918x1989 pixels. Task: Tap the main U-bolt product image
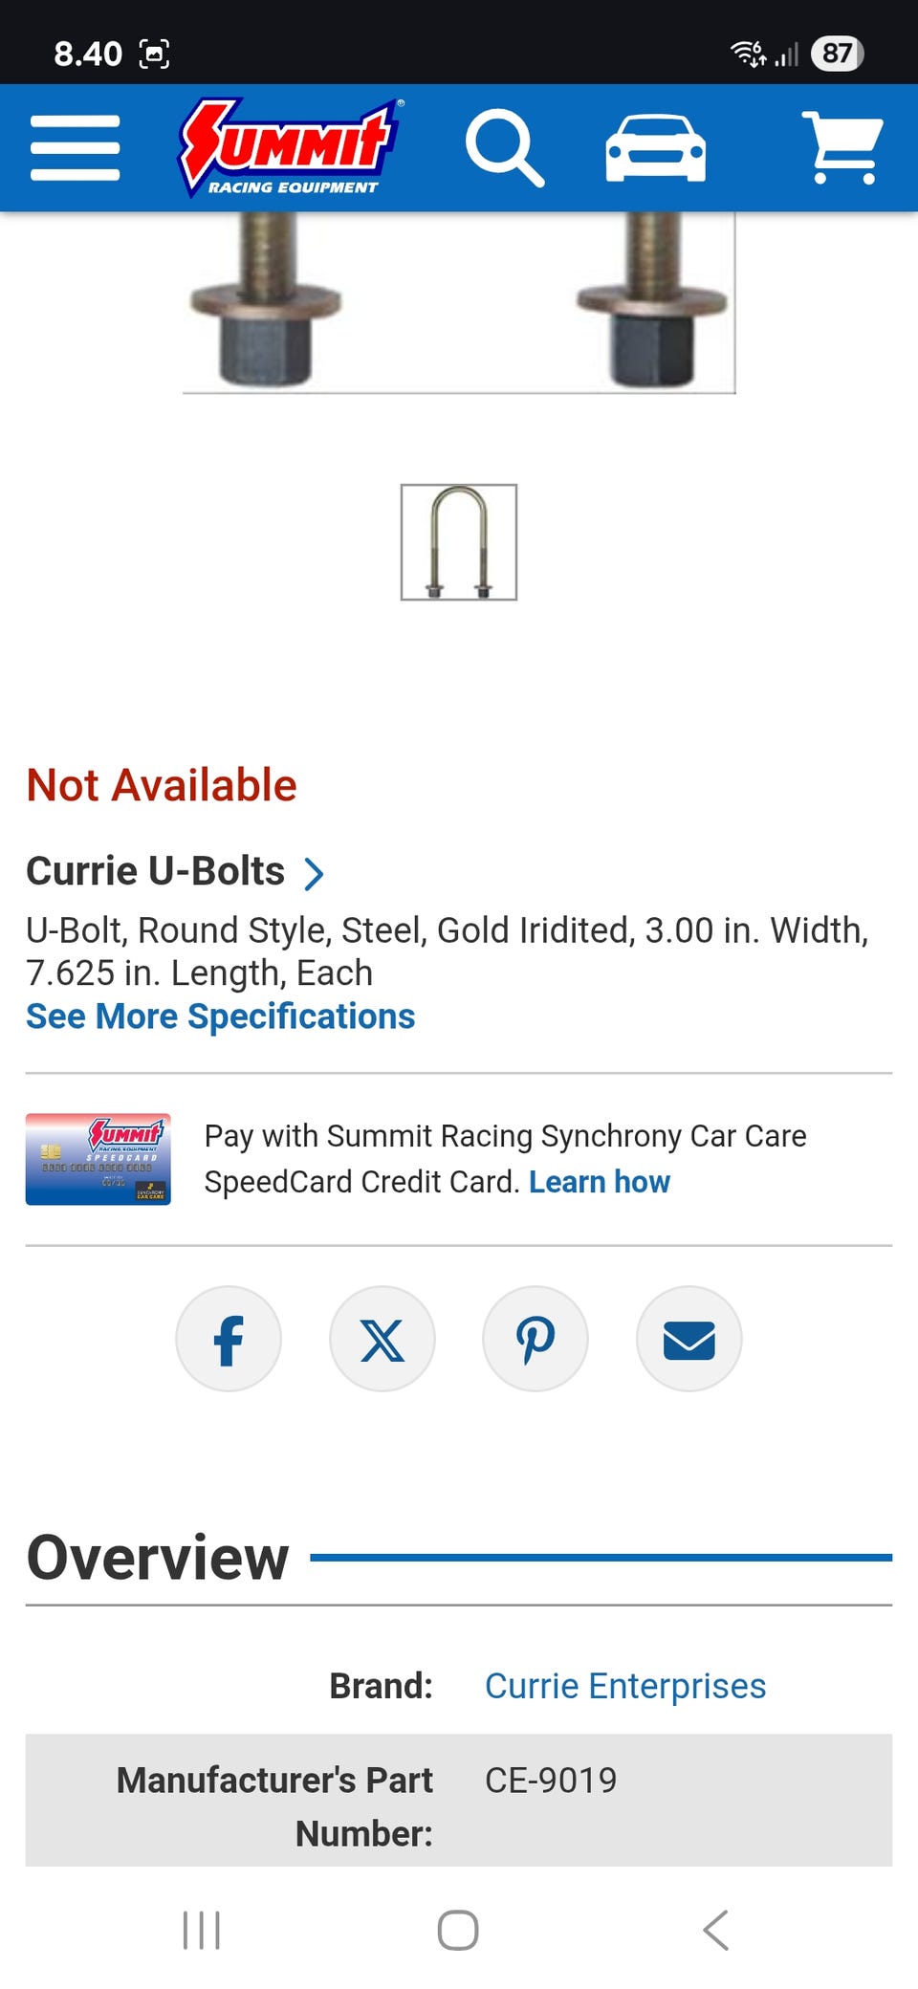(459, 301)
